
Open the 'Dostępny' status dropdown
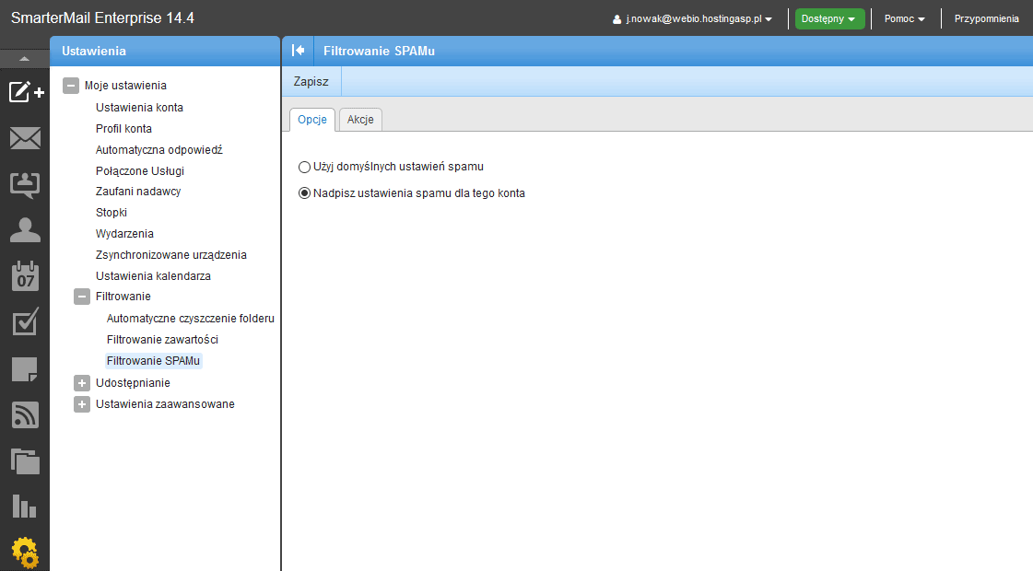(x=829, y=18)
